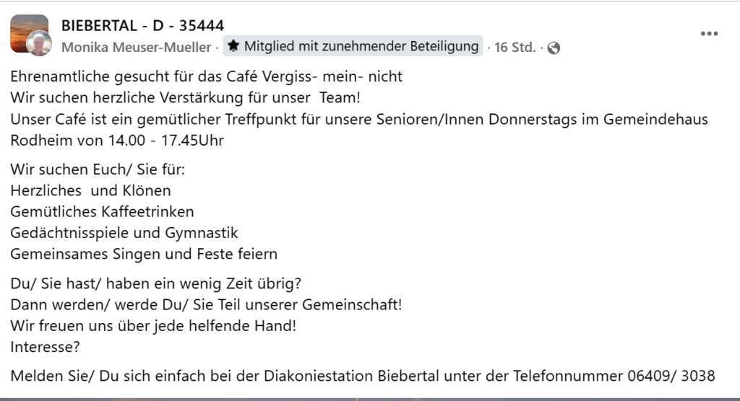Click the small round author profile picture

click(x=40, y=44)
